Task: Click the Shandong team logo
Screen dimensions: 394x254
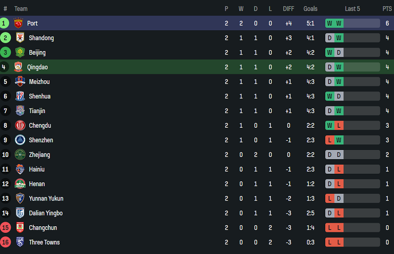Action: [20, 38]
